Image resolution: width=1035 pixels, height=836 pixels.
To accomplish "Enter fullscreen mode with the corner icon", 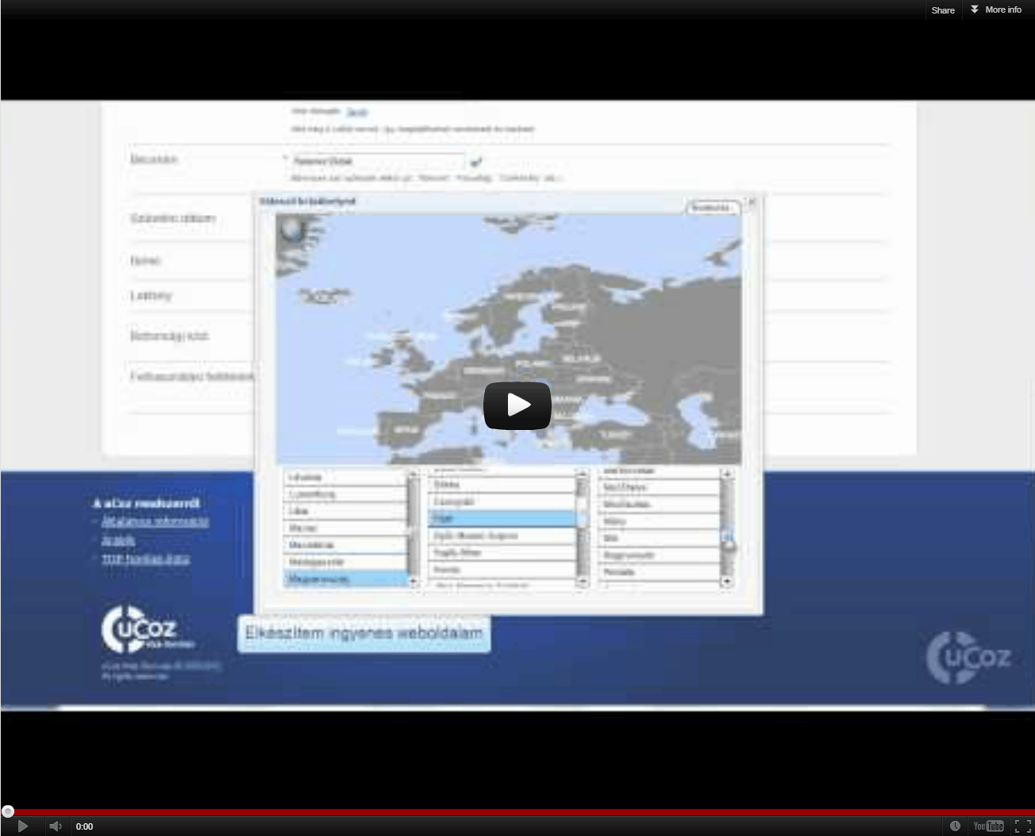I will 1022,826.
